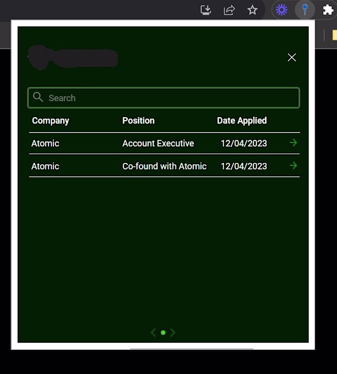The width and height of the screenshot is (337, 374).
Task: Go to next page with right chevron
Action: (x=173, y=333)
